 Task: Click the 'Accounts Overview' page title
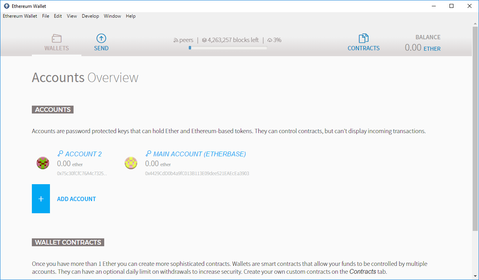tap(85, 78)
